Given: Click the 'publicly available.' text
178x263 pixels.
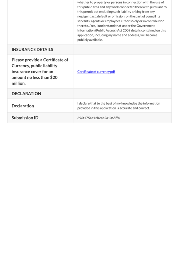Looking at the screenshot, I should tap(90, 40).
